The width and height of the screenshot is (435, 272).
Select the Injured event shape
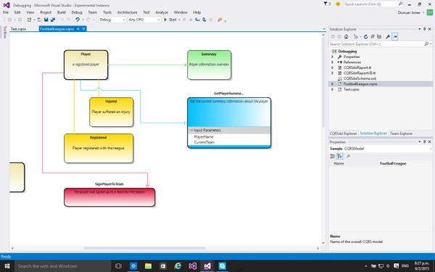[x=111, y=112]
